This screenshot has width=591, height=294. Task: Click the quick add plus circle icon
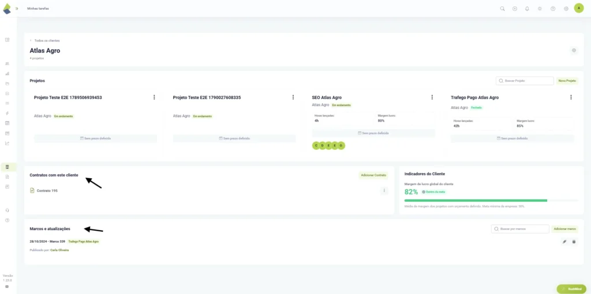click(514, 9)
